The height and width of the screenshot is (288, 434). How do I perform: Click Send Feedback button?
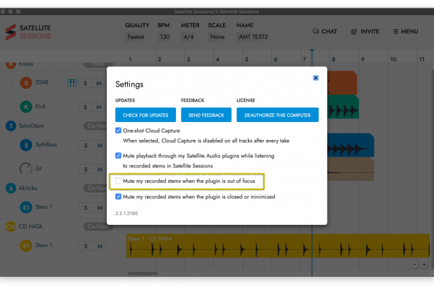click(206, 115)
